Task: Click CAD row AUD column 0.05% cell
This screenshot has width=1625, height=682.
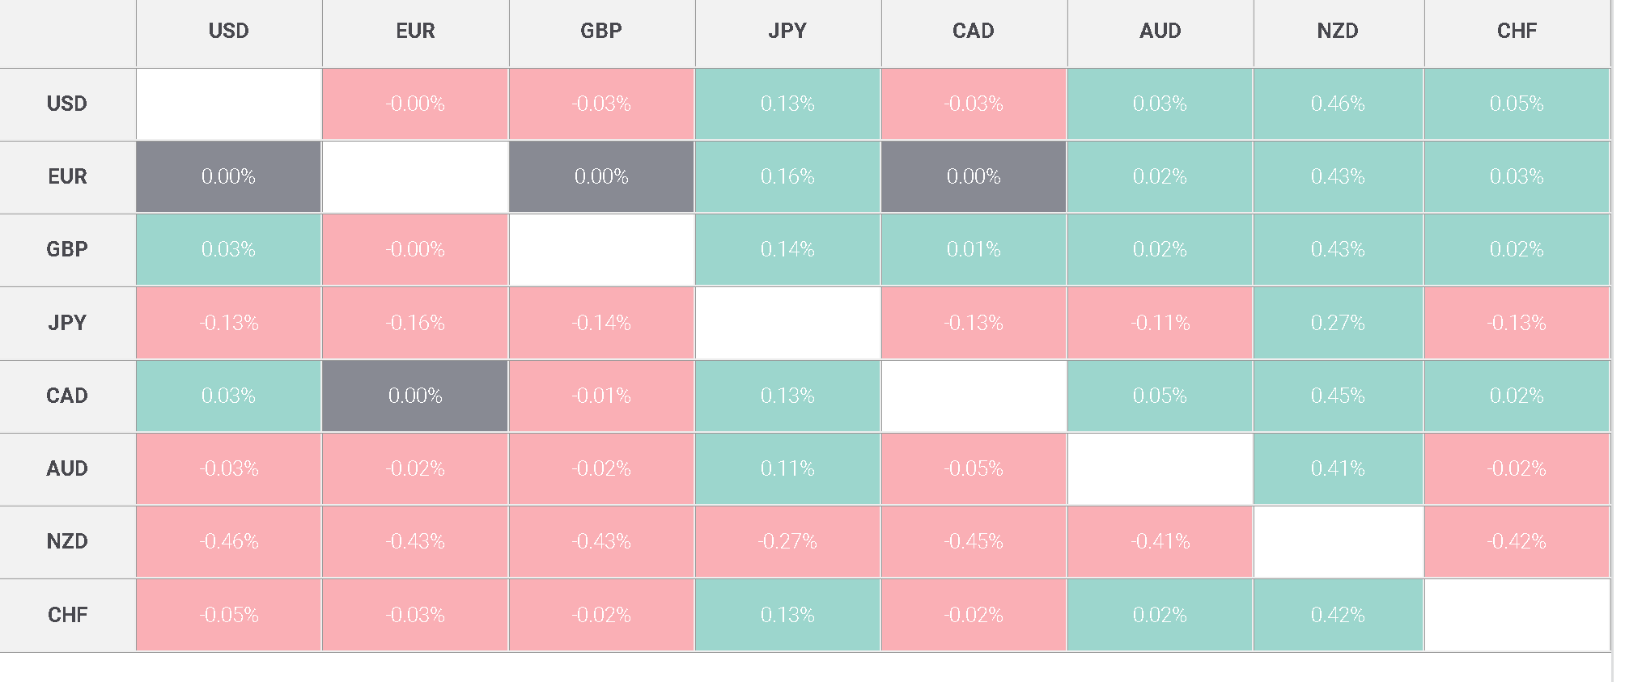Action: pyautogui.click(x=1160, y=396)
